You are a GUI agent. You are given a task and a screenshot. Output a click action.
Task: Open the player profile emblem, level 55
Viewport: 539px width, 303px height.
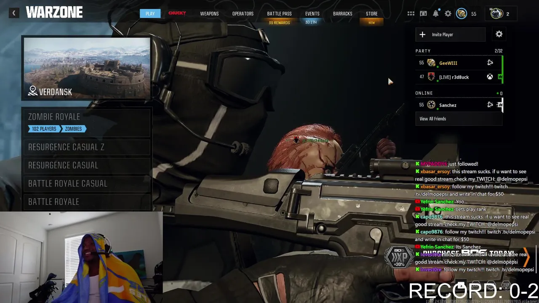462,13
